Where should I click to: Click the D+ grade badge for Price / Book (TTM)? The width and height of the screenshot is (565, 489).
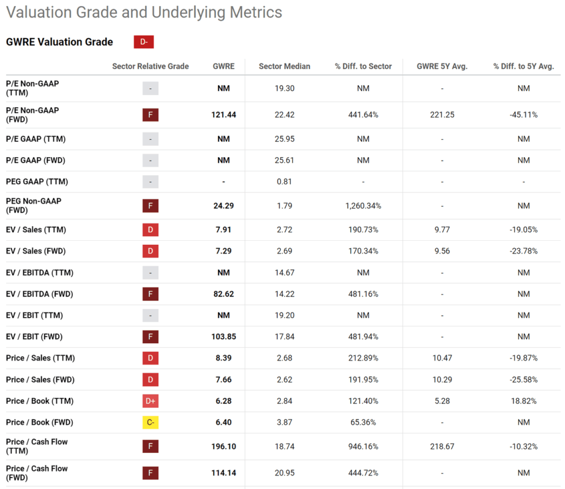click(x=150, y=401)
